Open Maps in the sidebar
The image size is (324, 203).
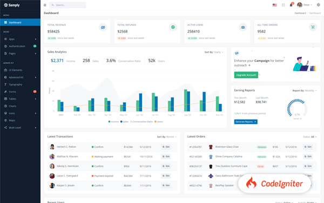(x=21, y=120)
